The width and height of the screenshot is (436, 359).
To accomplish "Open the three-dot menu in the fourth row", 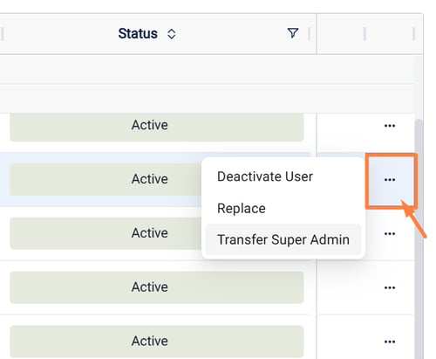I will (x=390, y=287).
